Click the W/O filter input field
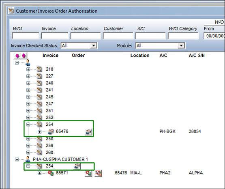 pyautogui.click(x=26, y=36)
